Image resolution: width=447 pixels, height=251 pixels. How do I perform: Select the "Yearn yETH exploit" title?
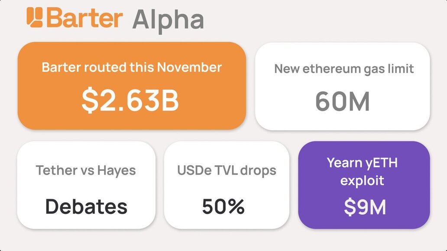click(362, 171)
